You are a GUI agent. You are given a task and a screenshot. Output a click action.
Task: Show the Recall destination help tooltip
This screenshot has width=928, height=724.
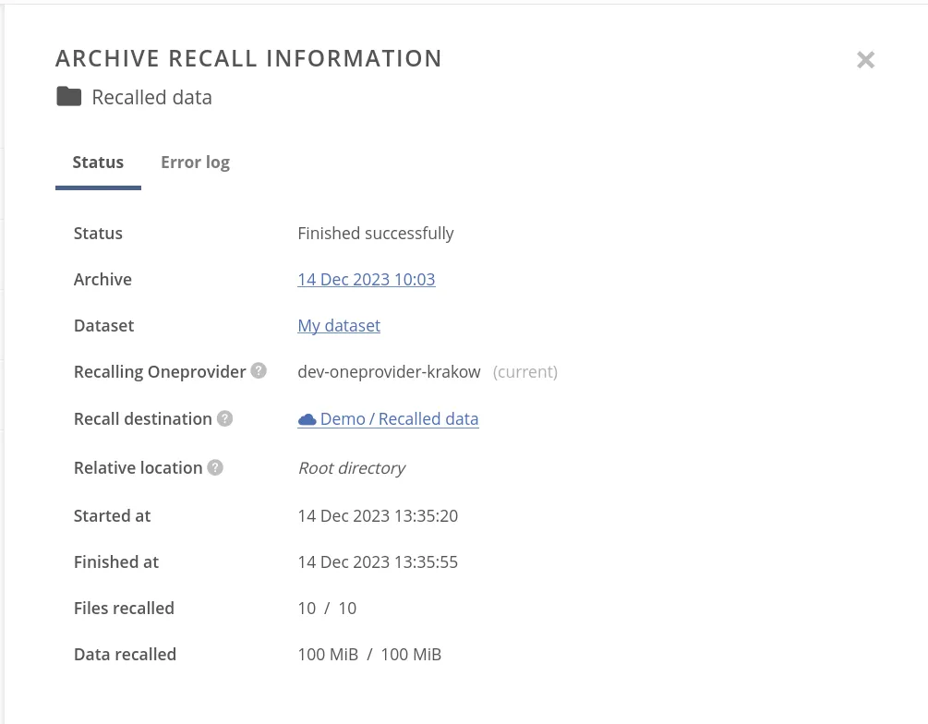(x=224, y=418)
